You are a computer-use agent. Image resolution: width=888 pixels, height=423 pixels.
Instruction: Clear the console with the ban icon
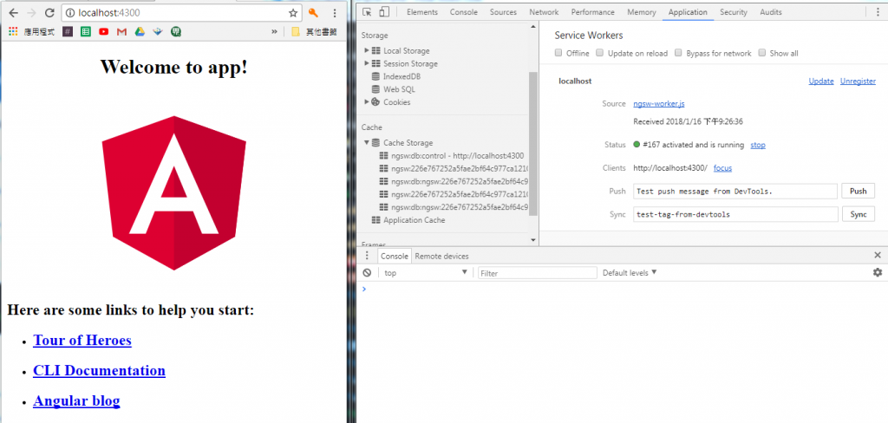(367, 273)
